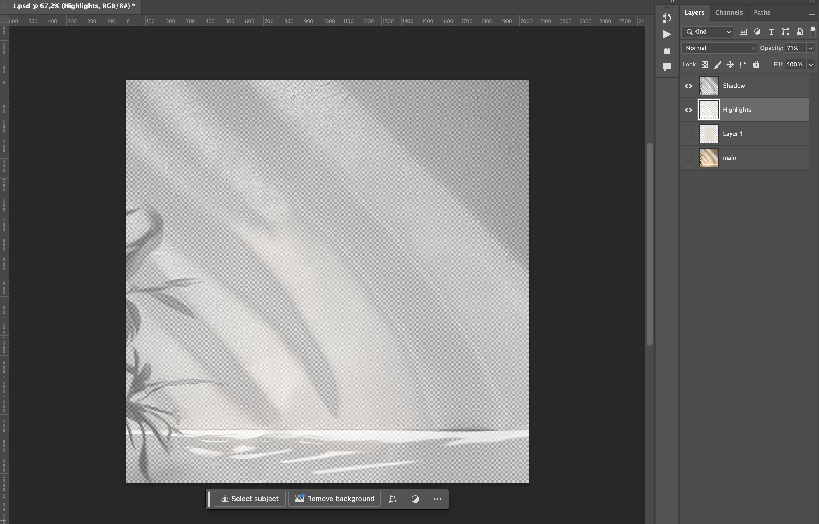Click the adjustment layer filter icon
This screenshot has height=524, width=819.
[x=757, y=32]
